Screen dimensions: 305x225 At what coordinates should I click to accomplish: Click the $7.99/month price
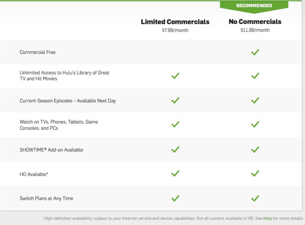point(175,31)
